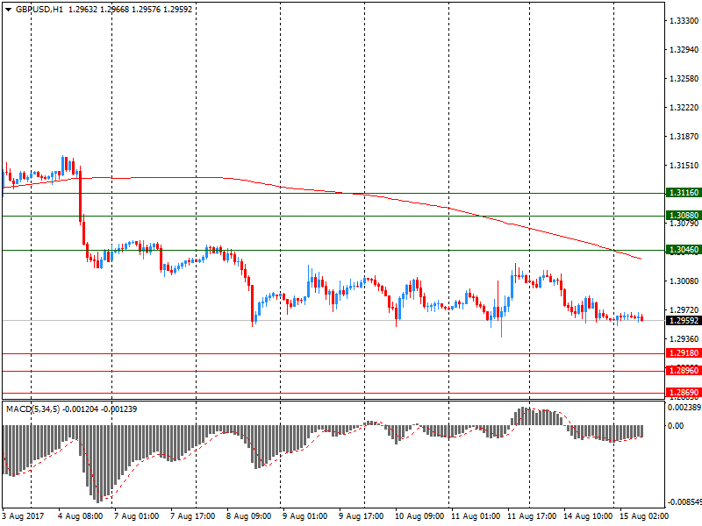Viewport: 702px width, 526px height.
Task: Click the 1.28690 red support level label
Action: 684,392
